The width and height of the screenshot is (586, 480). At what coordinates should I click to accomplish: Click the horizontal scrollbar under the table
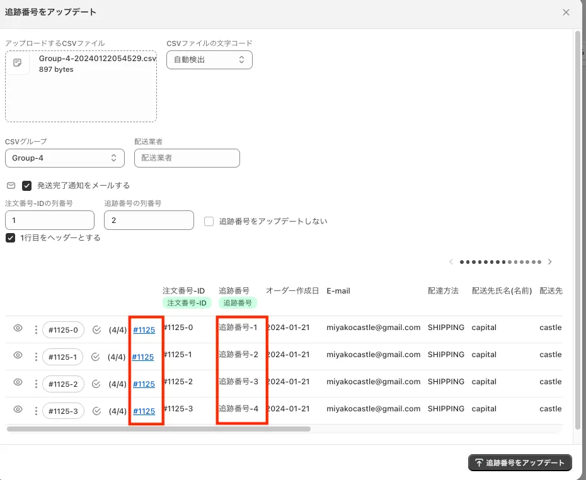[159, 429]
